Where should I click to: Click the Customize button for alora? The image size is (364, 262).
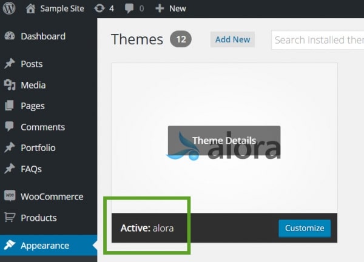pyautogui.click(x=305, y=228)
